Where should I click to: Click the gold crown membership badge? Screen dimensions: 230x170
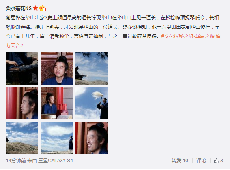click(x=43, y=8)
